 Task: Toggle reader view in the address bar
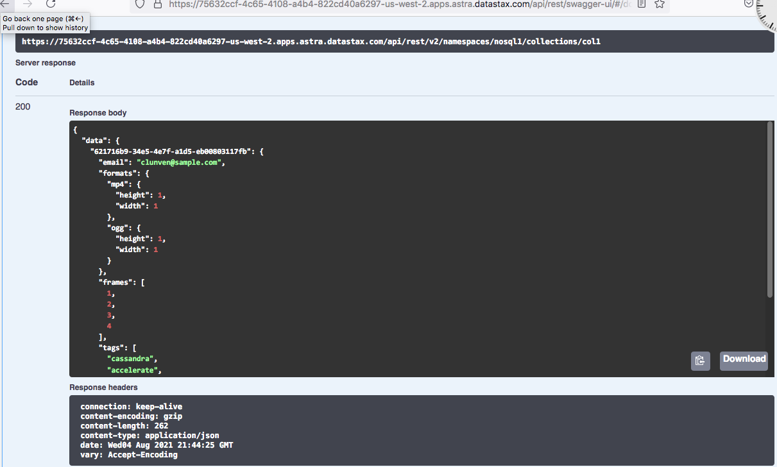[642, 4]
